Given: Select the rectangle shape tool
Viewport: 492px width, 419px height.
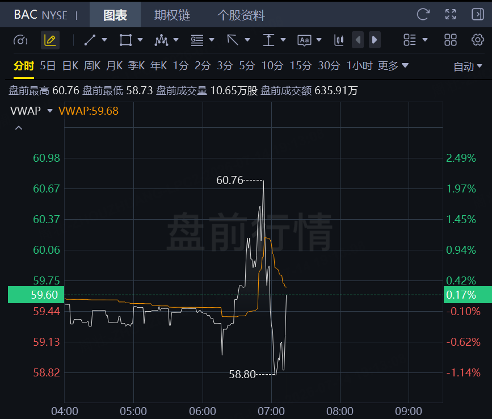Looking at the screenshot, I should point(125,40).
